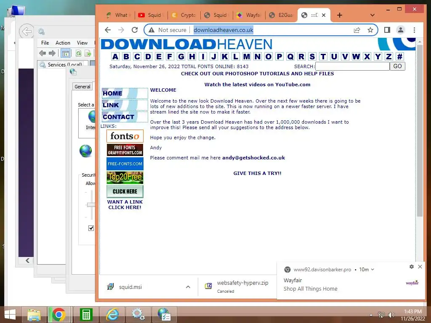Viewport: 431px width, 323px height.
Task: Open the Photoshop tutorials and help files link
Action: [257, 74]
